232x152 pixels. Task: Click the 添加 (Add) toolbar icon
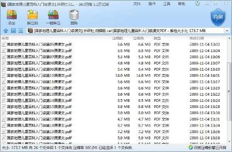(x=12, y=15)
